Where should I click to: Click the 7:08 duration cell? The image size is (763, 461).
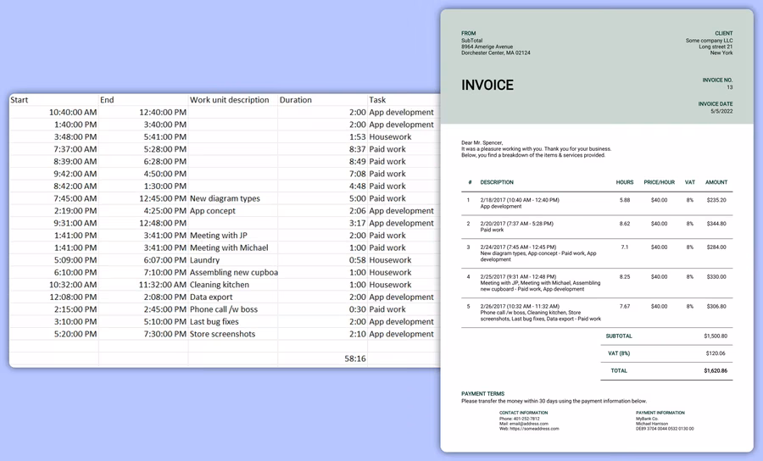(x=323, y=174)
